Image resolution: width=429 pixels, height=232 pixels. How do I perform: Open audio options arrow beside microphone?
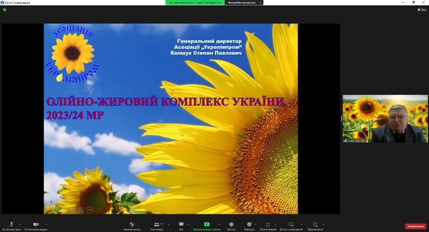20,224
